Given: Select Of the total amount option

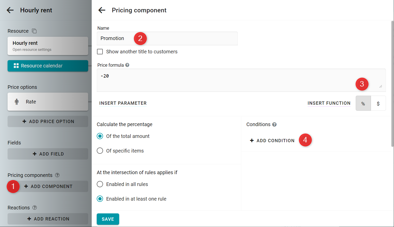Looking at the screenshot, I should [x=100, y=136].
